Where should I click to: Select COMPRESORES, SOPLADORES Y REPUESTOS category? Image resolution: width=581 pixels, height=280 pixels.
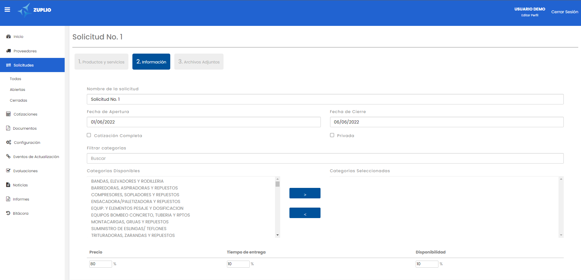[x=135, y=195]
